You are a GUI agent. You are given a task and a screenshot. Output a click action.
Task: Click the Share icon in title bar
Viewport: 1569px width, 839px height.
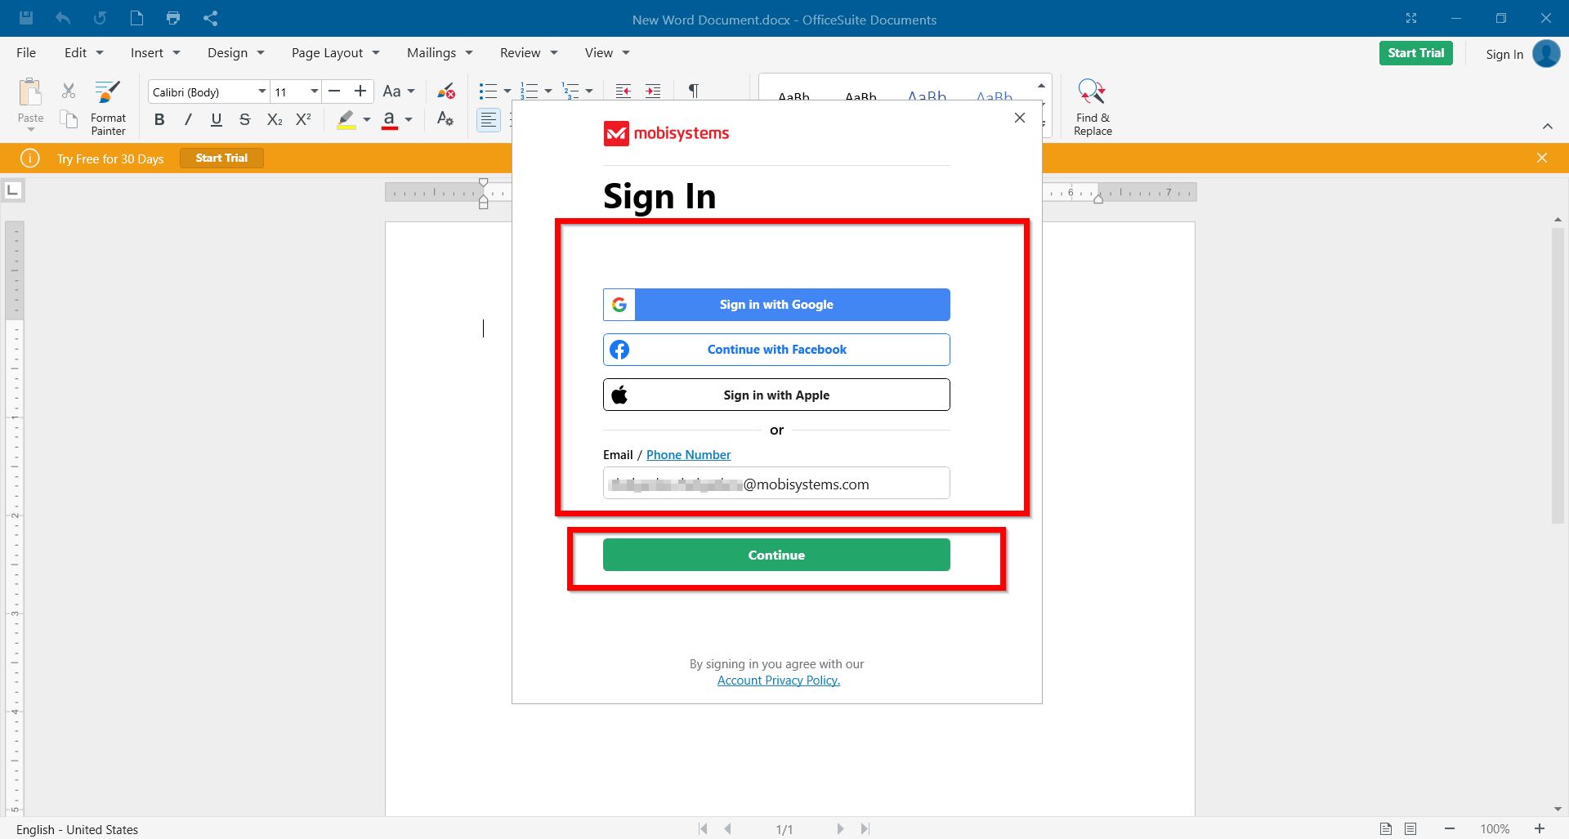point(210,18)
